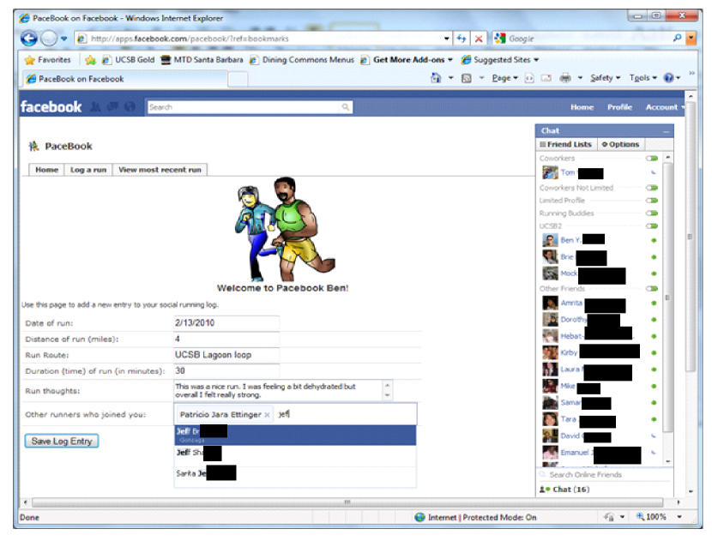Switch to the Log a run tab
This screenshot has height=541, width=712.
[88, 170]
